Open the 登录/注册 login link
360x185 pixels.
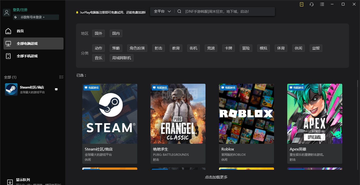tap(20, 10)
